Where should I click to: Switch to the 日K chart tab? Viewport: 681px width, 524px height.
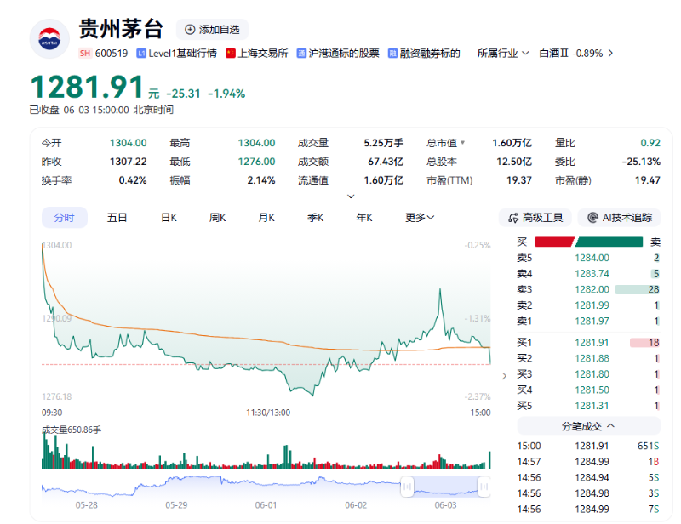click(169, 218)
